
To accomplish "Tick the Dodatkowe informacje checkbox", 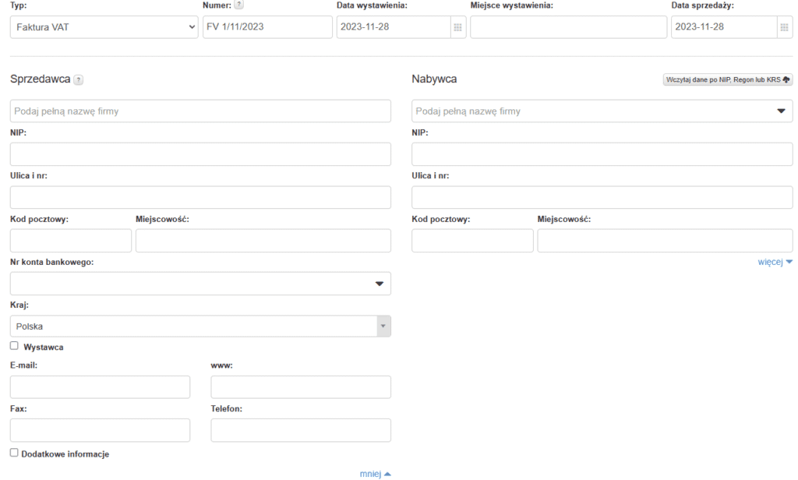I will (14, 453).
